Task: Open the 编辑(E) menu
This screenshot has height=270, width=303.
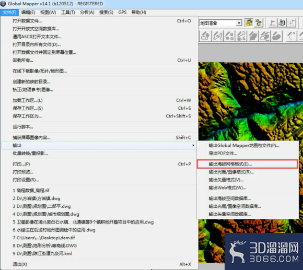Action: click(x=28, y=13)
